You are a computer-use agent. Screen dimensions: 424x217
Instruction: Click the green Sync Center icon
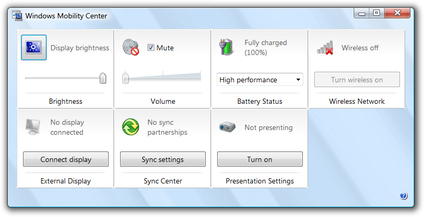[131, 127]
